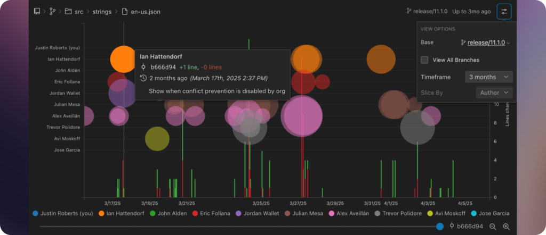Image resolution: width=546 pixels, height=235 pixels.
Task: Open the Timeframe 3 months dropdown
Action: 488,77
